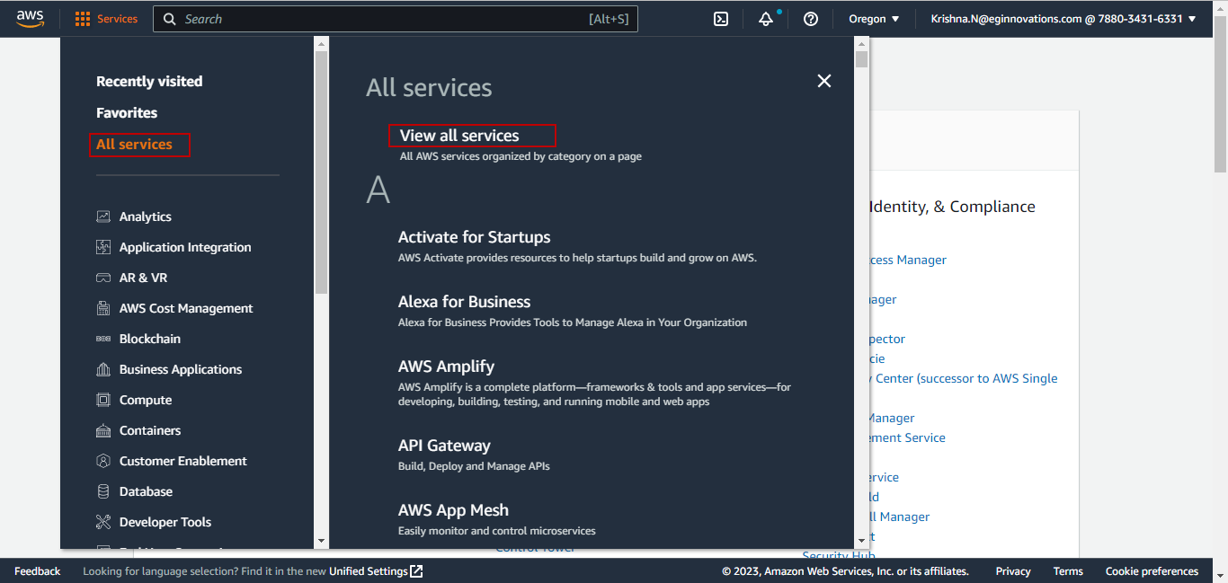Click the Containers category icon
The width and height of the screenshot is (1228, 583).
pos(103,430)
